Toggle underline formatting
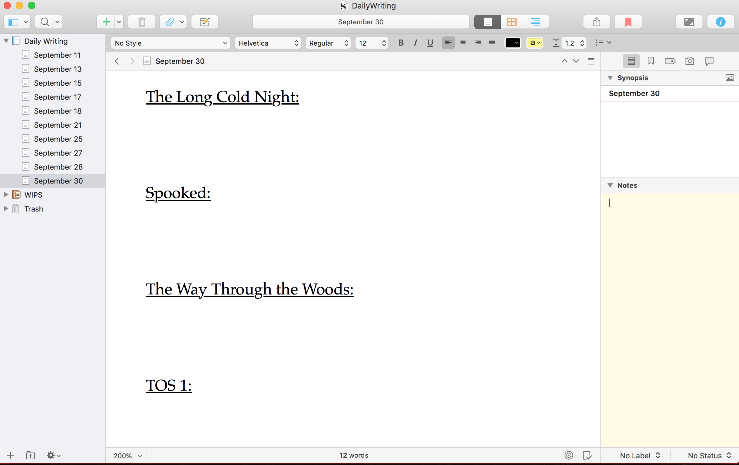The image size is (739, 465). pyautogui.click(x=430, y=43)
